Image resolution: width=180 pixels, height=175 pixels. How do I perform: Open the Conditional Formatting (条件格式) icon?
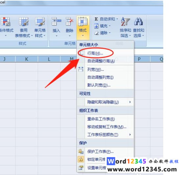5,21
